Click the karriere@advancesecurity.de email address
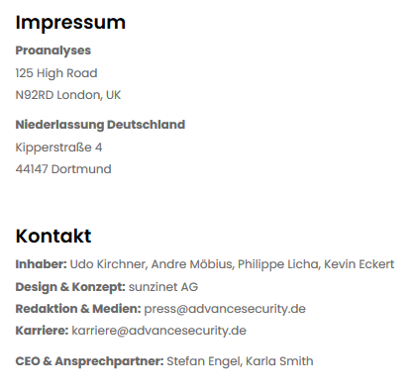The image size is (412, 392). [x=159, y=331]
